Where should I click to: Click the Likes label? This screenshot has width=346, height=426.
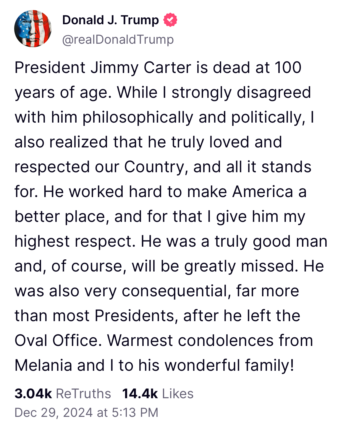[x=178, y=394]
